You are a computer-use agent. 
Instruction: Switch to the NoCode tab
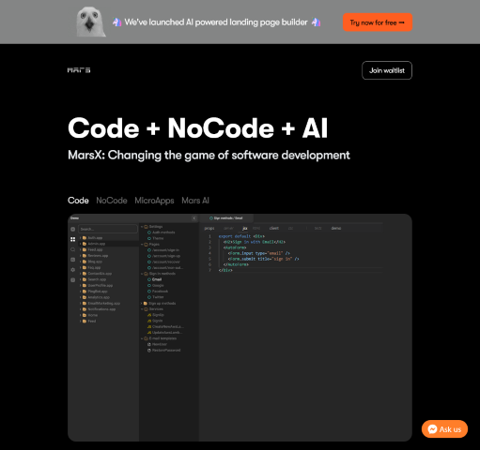tap(112, 201)
